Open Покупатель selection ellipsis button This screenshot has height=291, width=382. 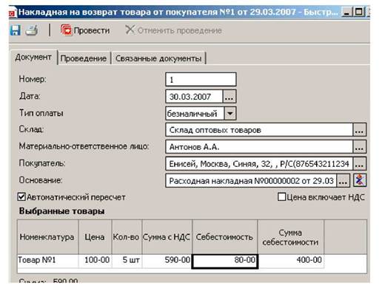click(x=360, y=164)
